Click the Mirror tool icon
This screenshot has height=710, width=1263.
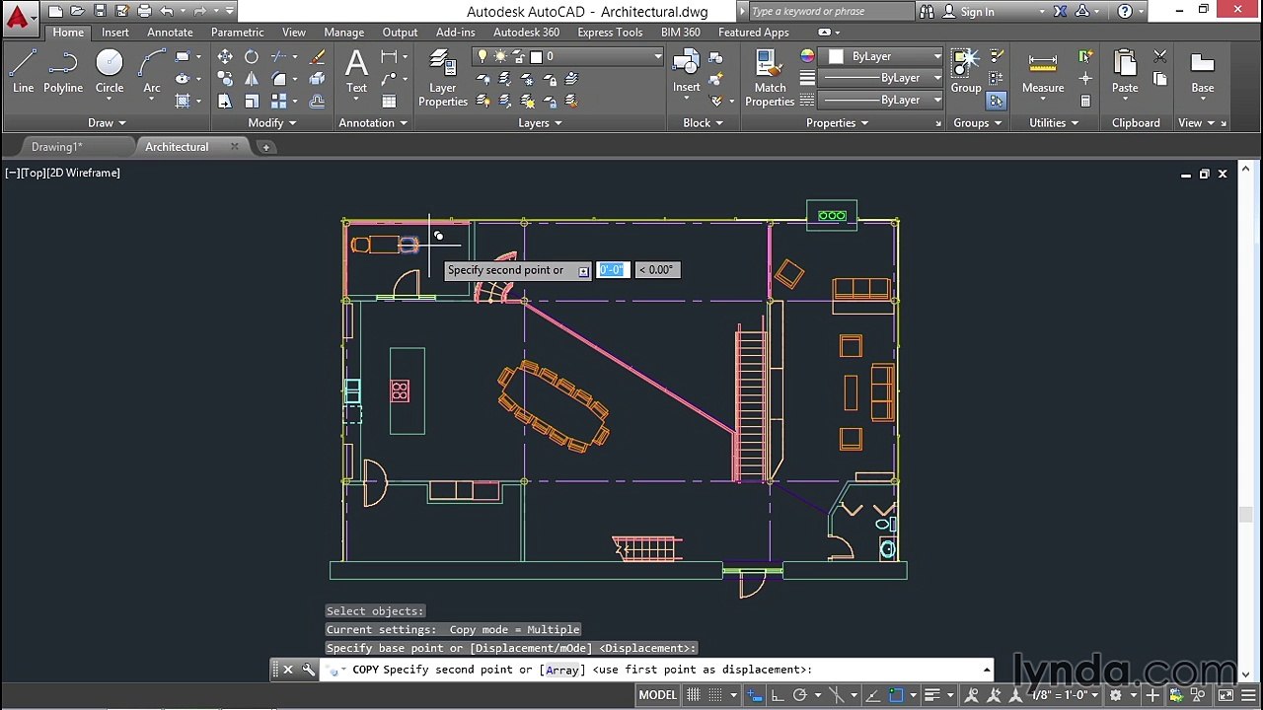[252, 79]
